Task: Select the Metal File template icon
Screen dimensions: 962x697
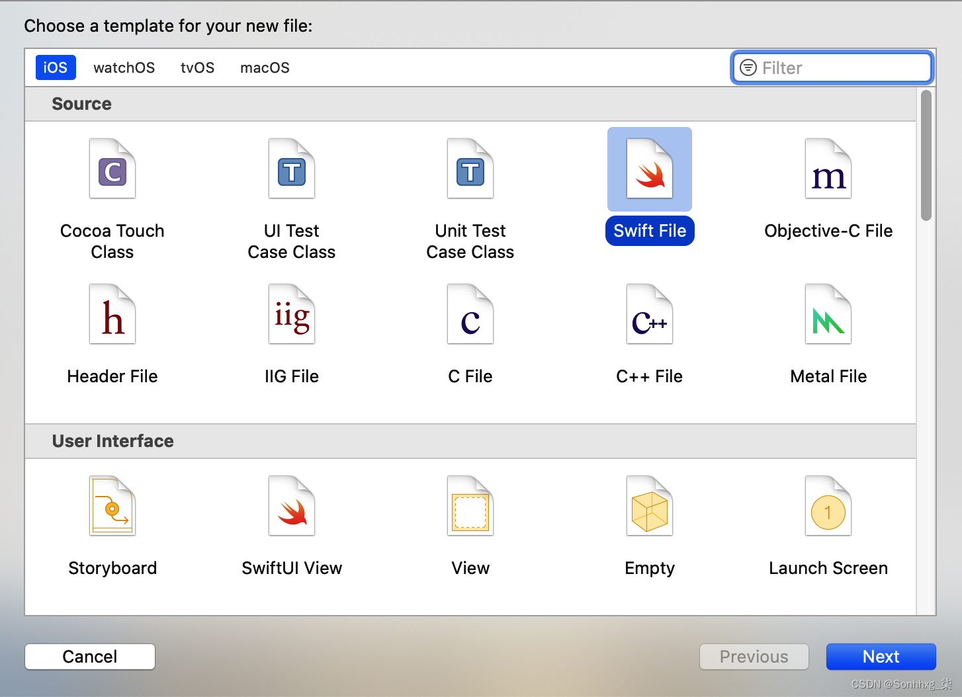Action: (x=828, y=314)
